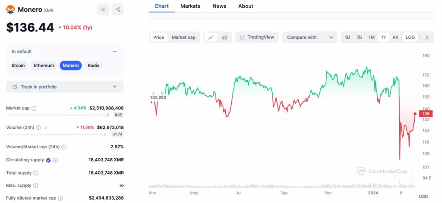Click the $2,510,988,408 market cap value
The image size is (442, 203).
[x=107, y=108]
